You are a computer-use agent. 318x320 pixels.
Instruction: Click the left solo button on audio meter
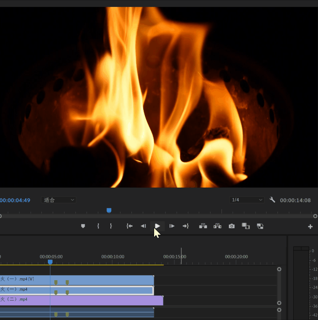[x=297, y=249]
